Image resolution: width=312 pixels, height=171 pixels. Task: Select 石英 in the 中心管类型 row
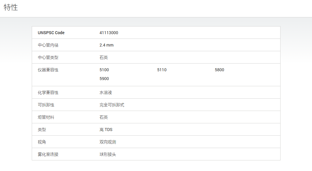click(x=104, y=57)
